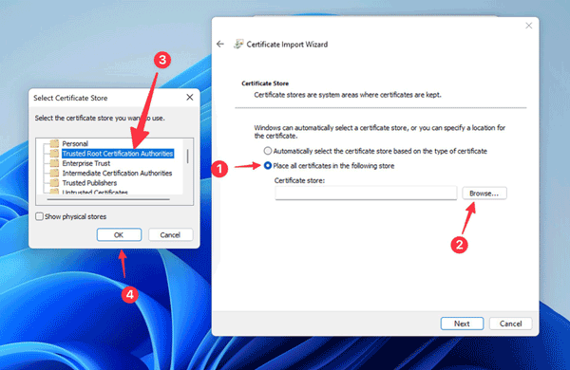The height and width of the screenshot is (370, 570).
Task: Click inside the Certificate store text field
Action: [x=366, y=194]
